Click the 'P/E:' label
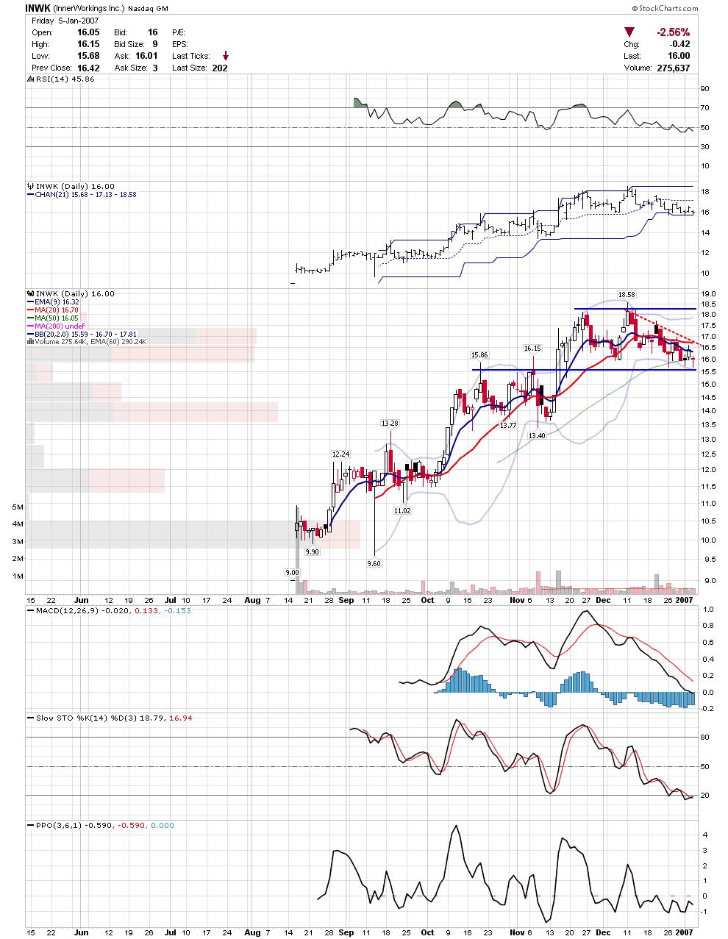The image size is (728, 939). click(x=179, y=33)
